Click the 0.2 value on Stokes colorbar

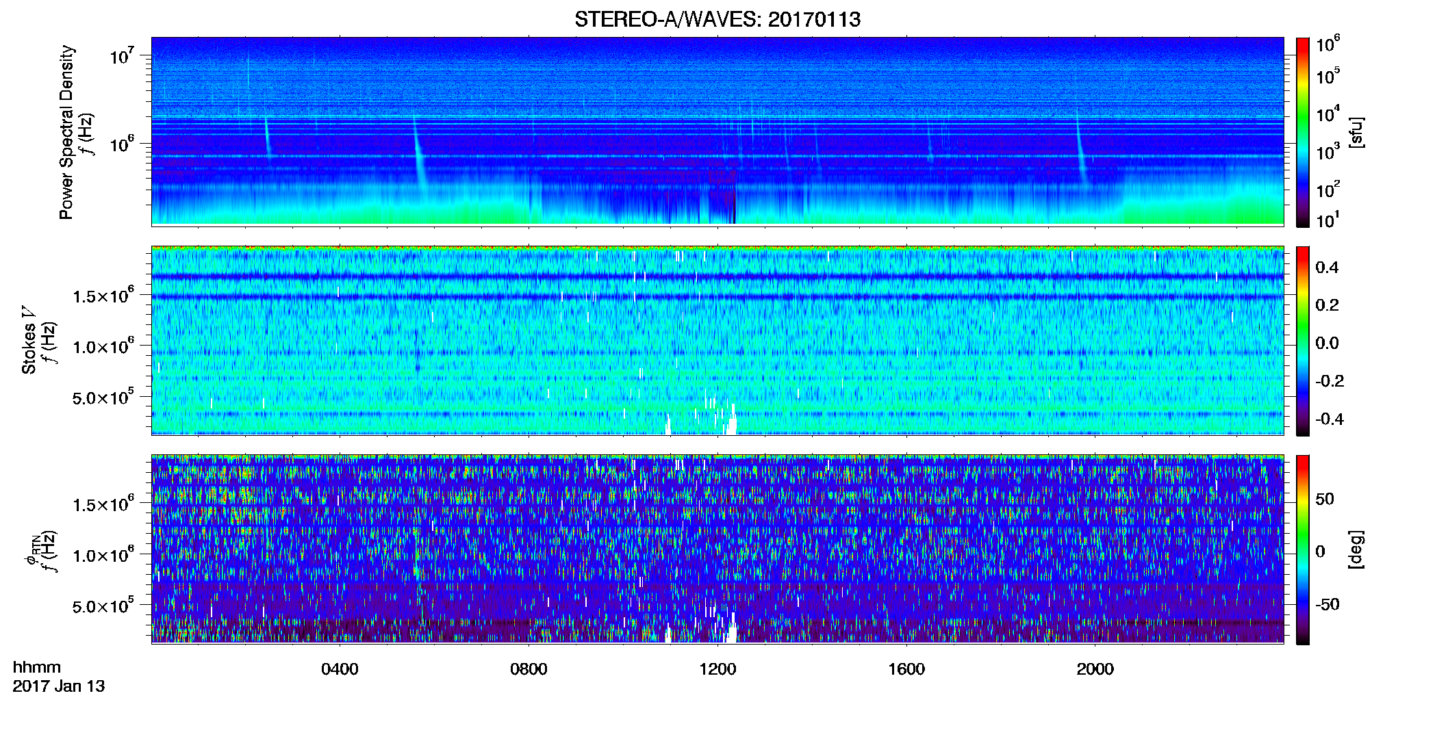click(x=1327, y=305)
